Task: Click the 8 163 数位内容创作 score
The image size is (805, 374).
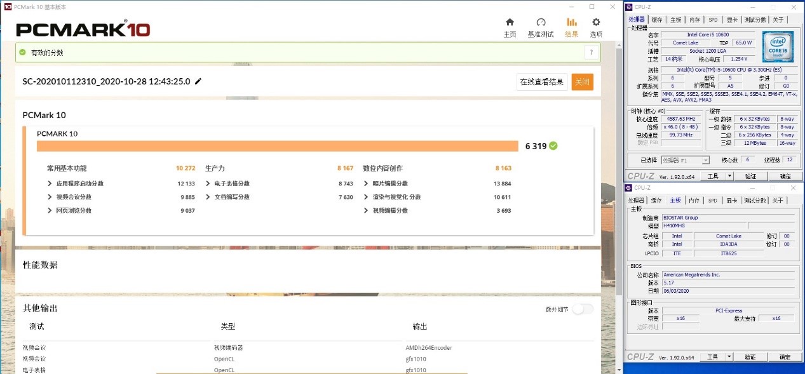Action: [503, 168]
